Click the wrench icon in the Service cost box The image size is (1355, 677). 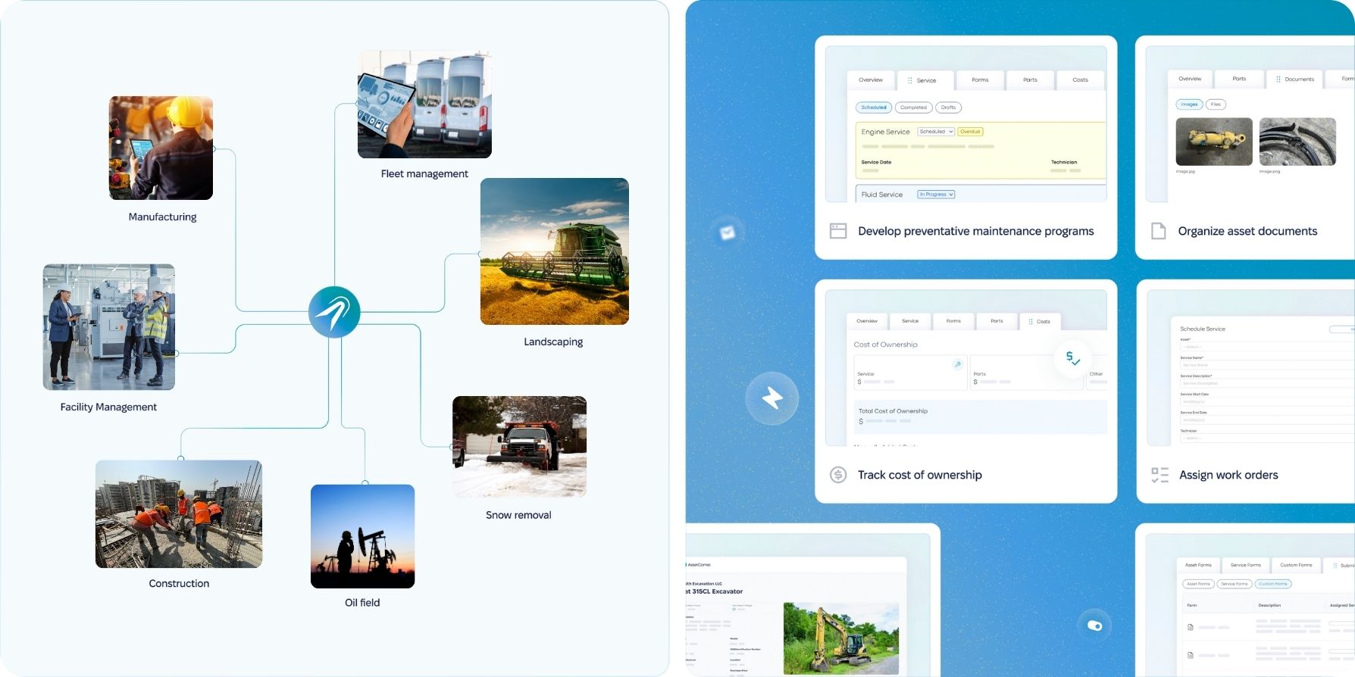click(x=958, y=364)
